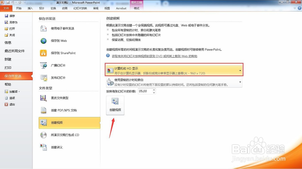Click the Change File Type icon
302x169 pixels.
(43, 98)
